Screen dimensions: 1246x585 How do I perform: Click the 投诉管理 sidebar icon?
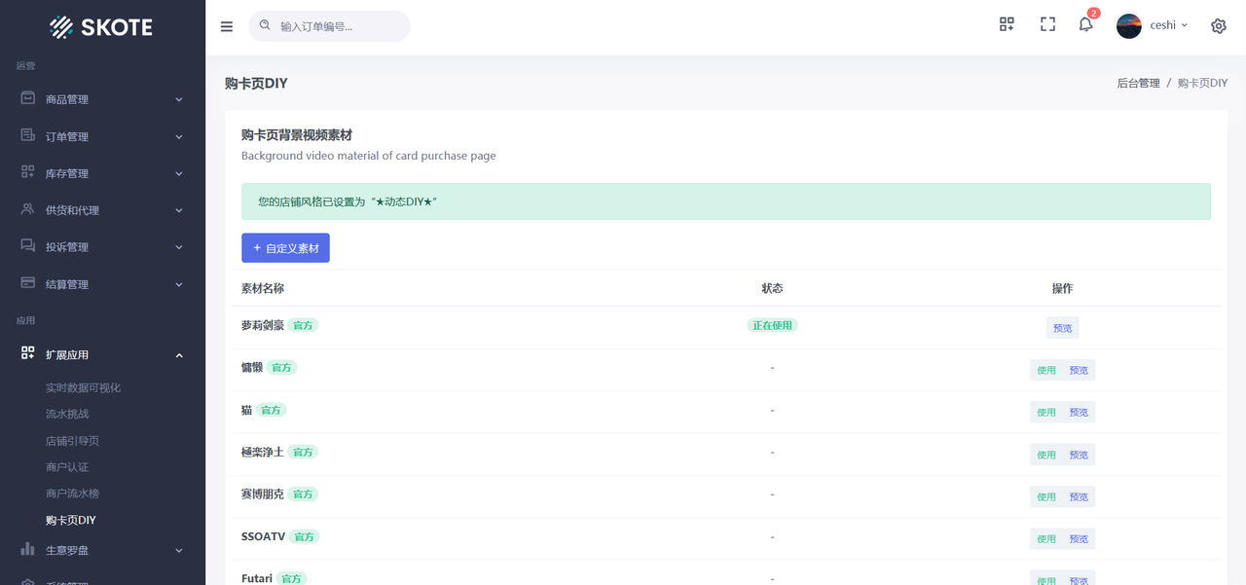tap(28, 246)
